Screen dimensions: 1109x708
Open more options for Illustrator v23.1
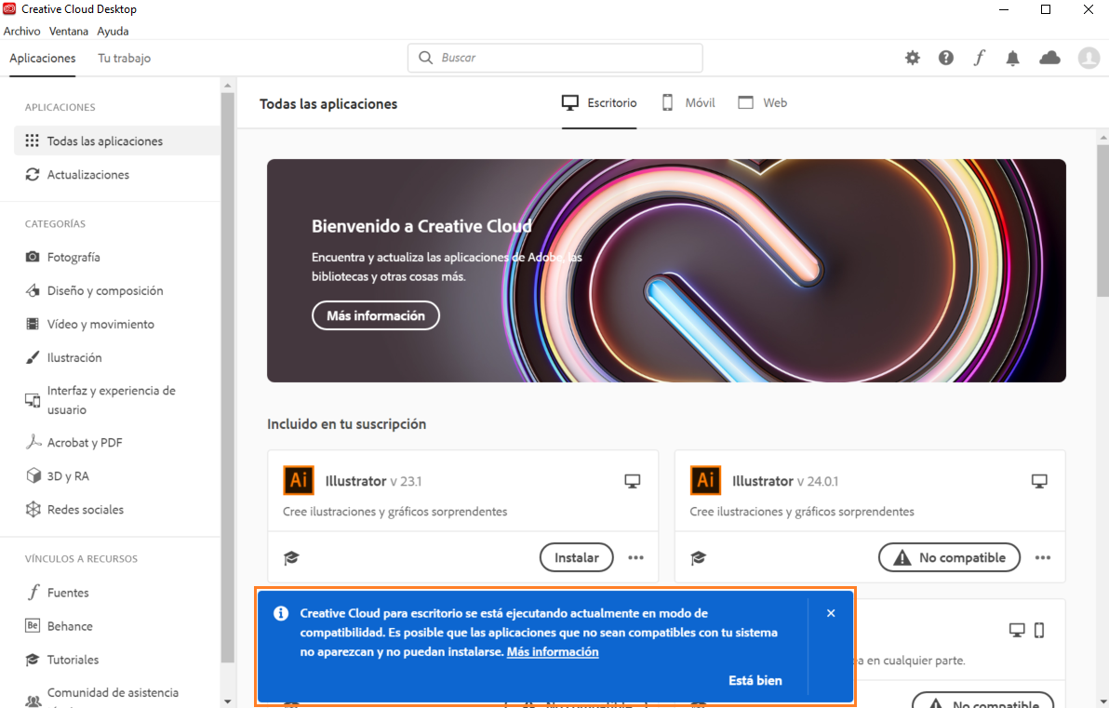pyautogui.click(x=635, y=557)
